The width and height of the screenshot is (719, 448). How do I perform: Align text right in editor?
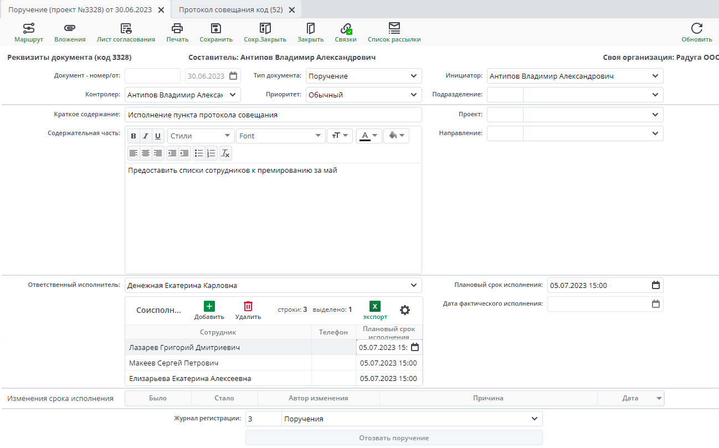[158, 153]
